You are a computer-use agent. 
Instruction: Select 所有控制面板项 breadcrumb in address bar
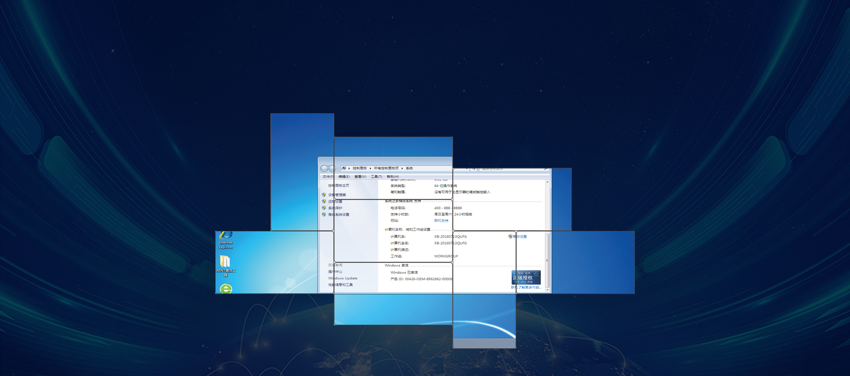[386, 168]
